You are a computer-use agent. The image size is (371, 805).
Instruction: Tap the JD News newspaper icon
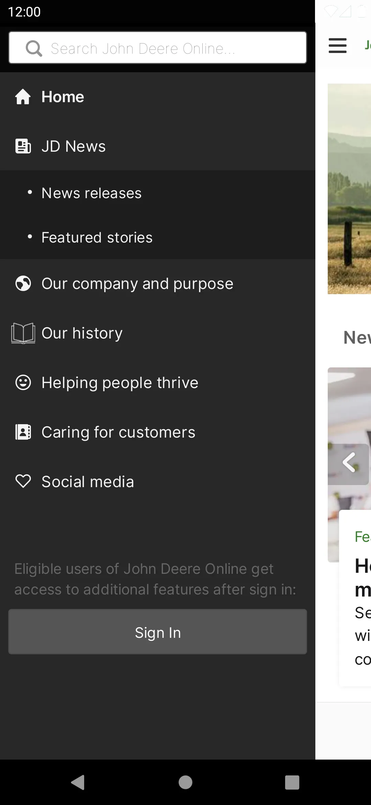(23, 146)
